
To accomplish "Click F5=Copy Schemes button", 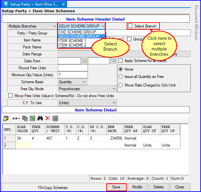I will [53, 187].
